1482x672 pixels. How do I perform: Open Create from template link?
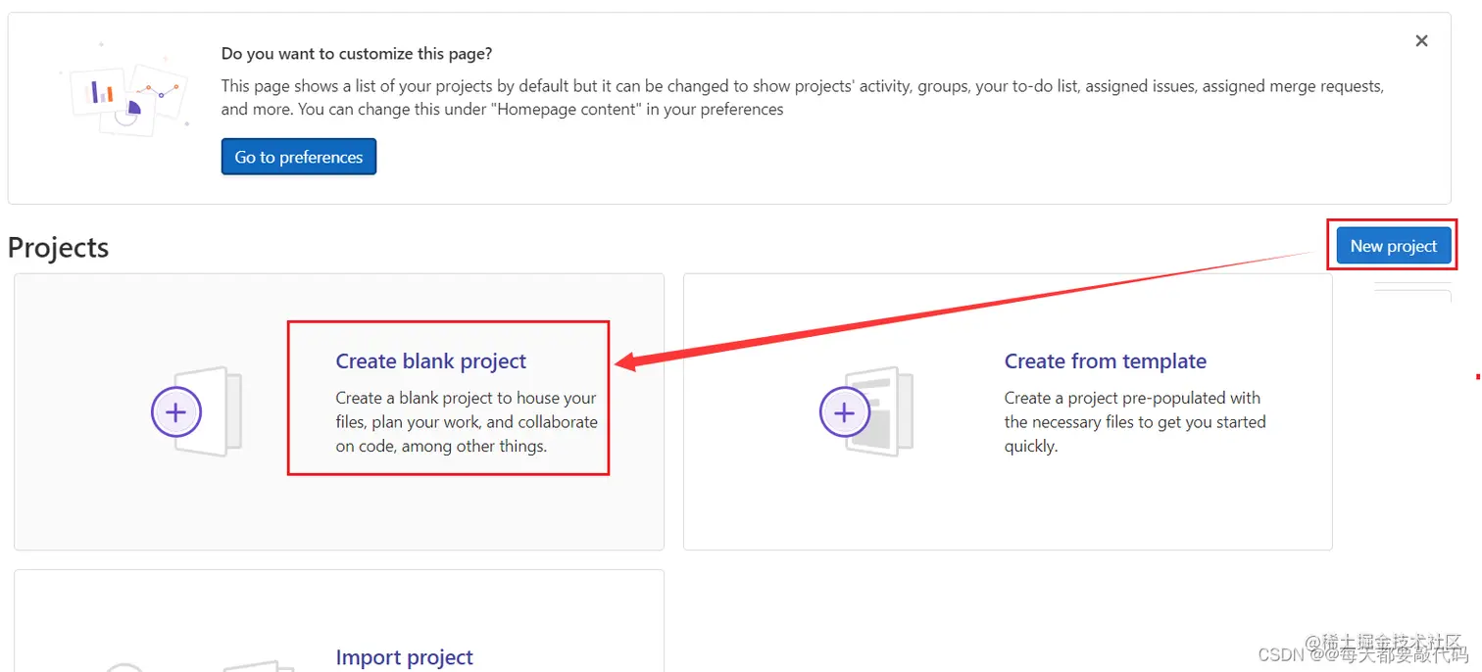(1105, 360)
